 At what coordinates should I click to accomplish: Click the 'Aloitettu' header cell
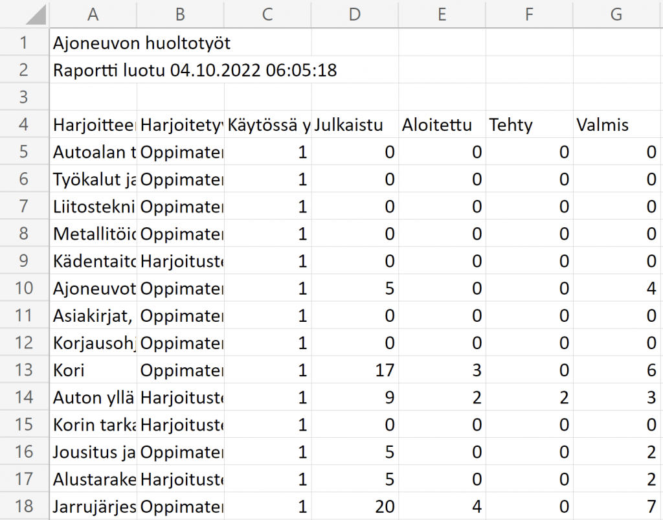pos(441,124)
